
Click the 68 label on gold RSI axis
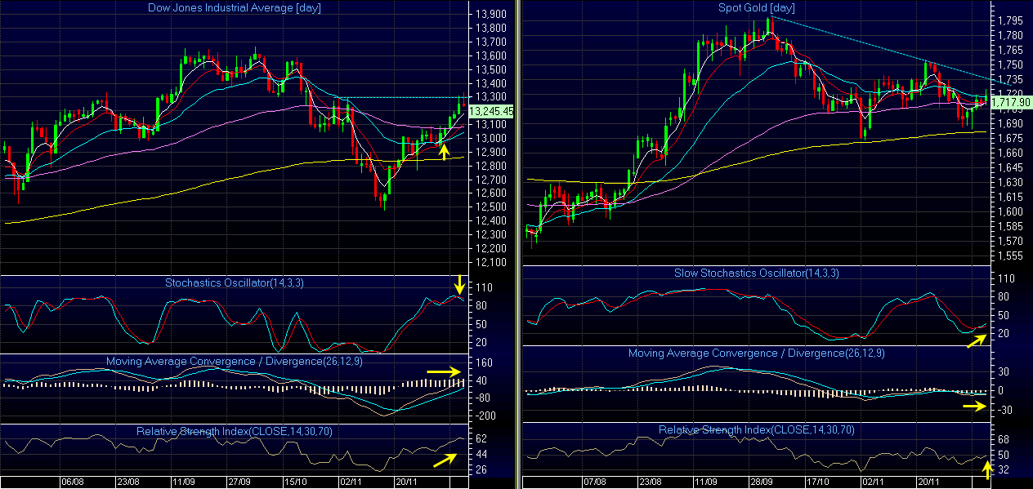coord(1004,439)
